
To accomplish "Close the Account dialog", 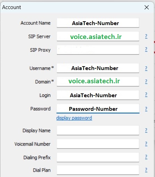I will coord(147,7).
